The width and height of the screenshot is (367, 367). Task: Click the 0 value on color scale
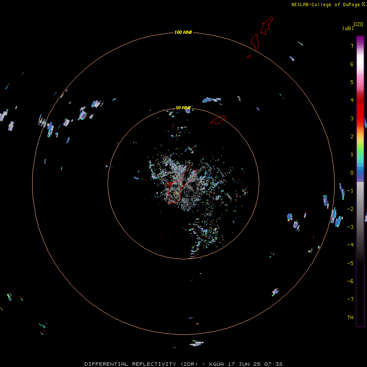point(352,173)
